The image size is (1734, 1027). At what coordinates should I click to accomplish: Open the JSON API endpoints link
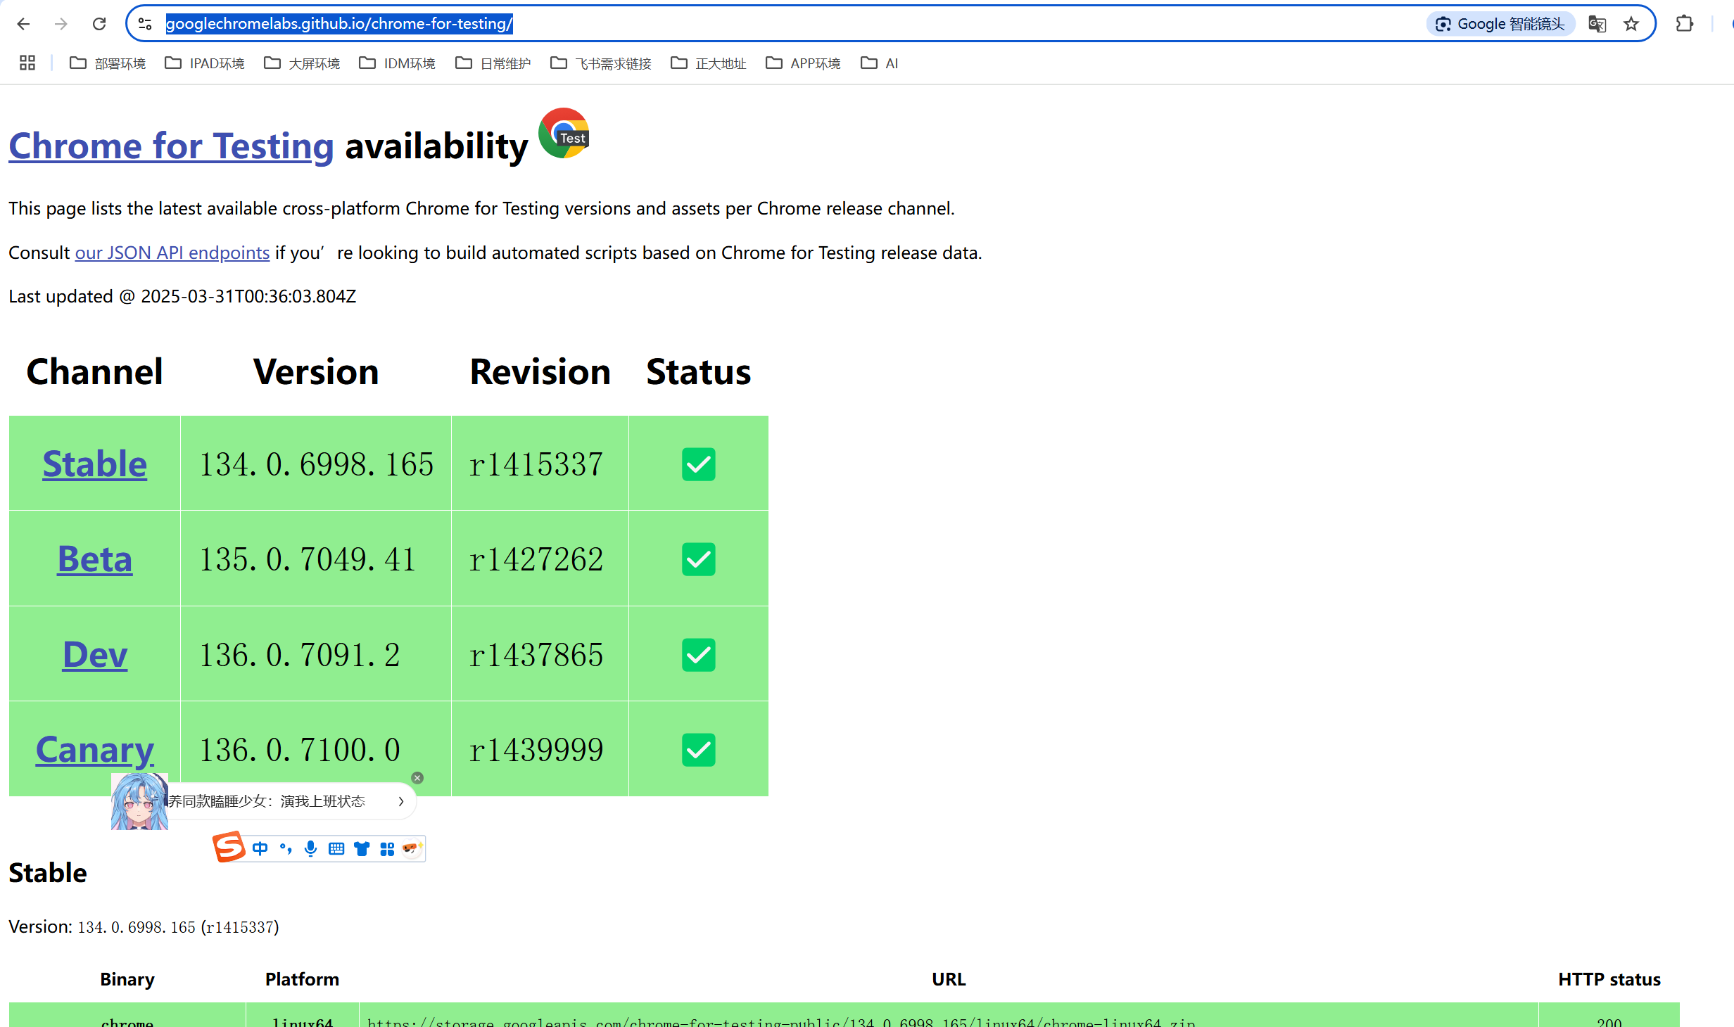click(172, 253)
